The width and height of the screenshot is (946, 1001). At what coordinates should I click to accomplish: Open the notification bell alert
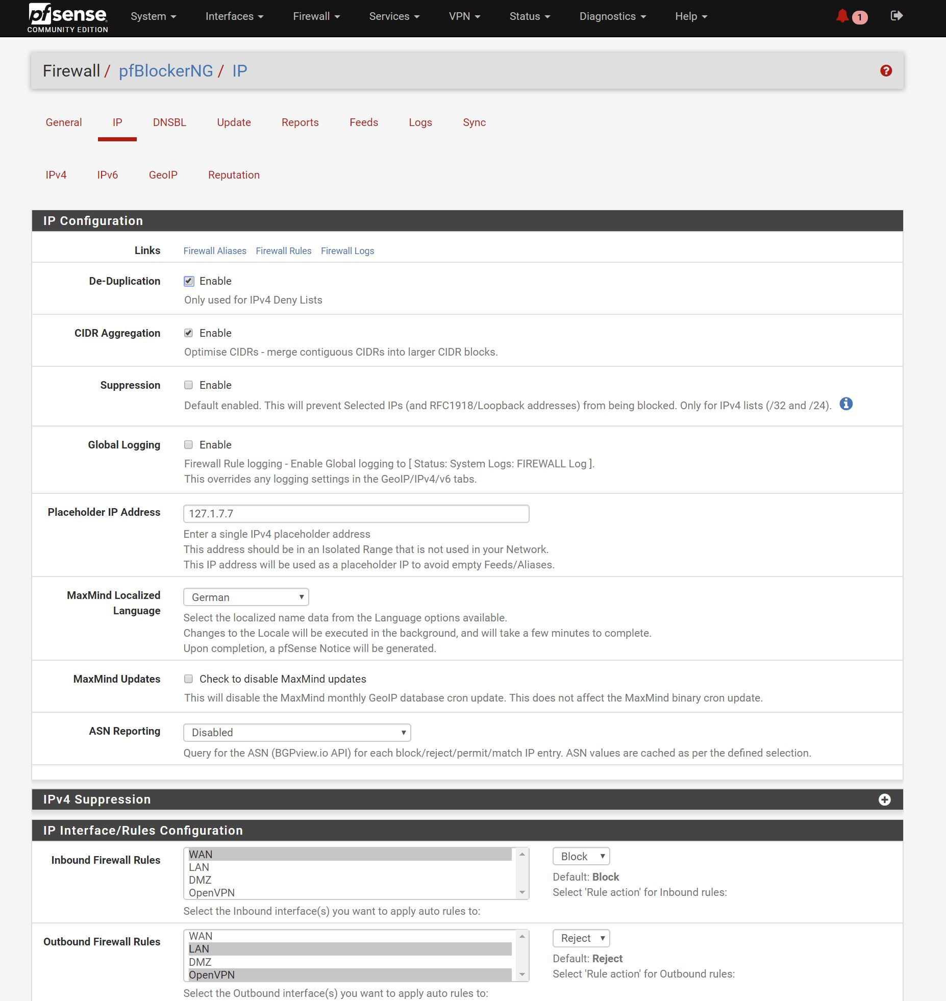tap(843, 16)
